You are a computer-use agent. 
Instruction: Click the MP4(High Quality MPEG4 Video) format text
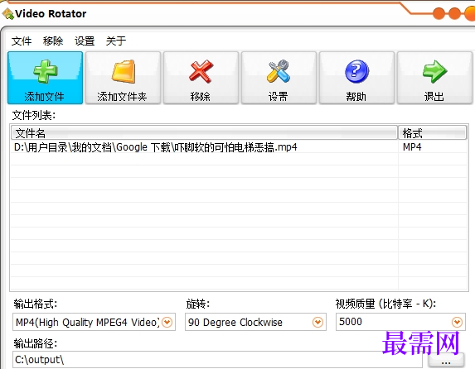pos(88,323)
